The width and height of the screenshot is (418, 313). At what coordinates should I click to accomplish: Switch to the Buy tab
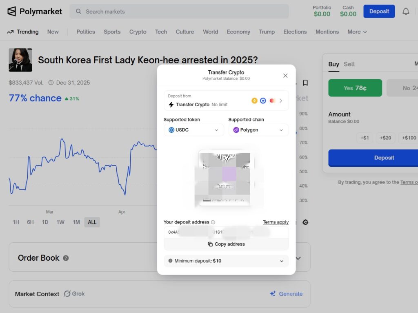tap(334, 64)
